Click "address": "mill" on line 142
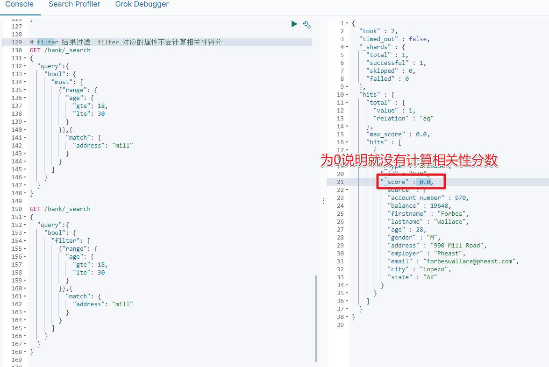The width and height of the screenshot is (549, 367). click(x=103, y=146)
